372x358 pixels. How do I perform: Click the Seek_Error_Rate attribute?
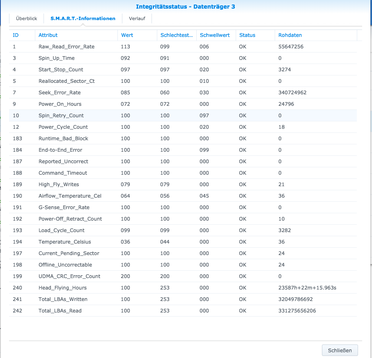pyautogui.click(x=60, y=93)
